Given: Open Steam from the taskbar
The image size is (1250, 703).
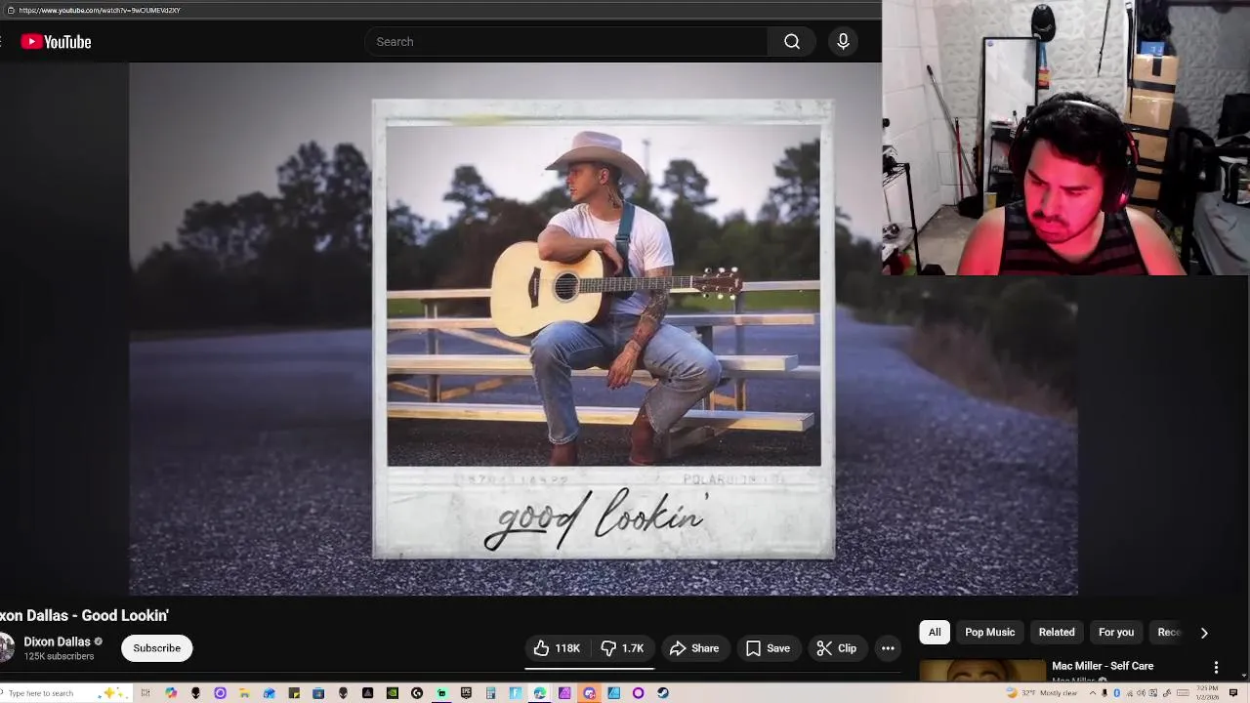Looking at the screenshot, I should pyautogui.click(x=663, y=693).
